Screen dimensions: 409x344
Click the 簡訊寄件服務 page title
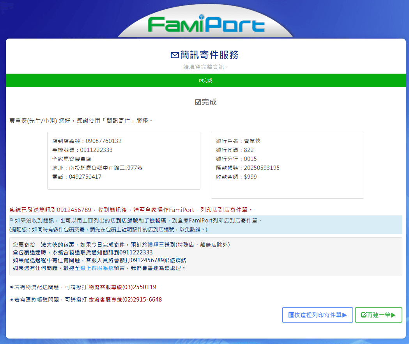(x=209, y=55)
